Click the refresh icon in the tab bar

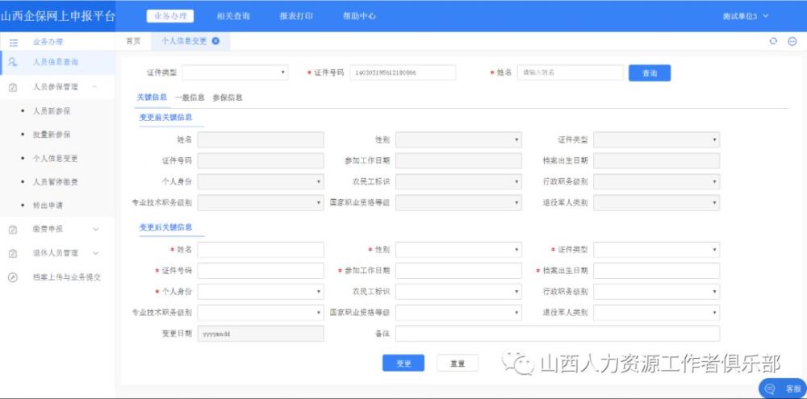(x=773, y=41)
